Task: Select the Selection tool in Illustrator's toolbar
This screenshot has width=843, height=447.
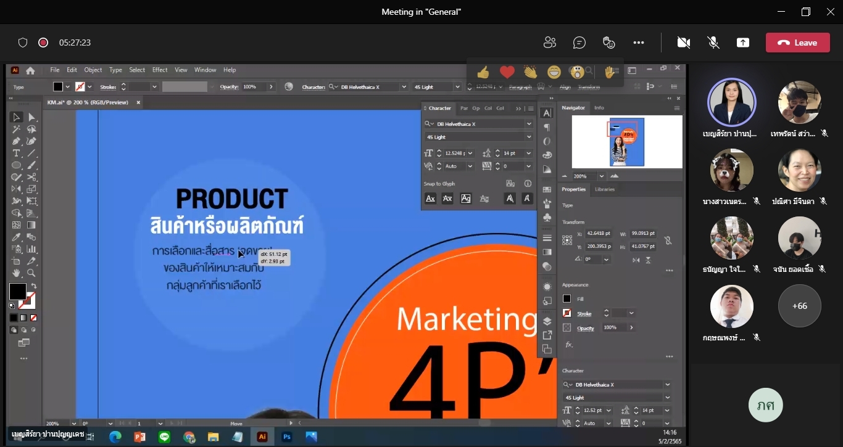Action: pos(17,117)
